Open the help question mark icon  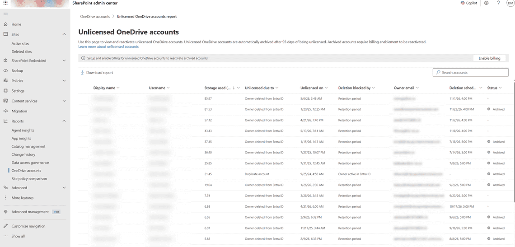[498, 3]
